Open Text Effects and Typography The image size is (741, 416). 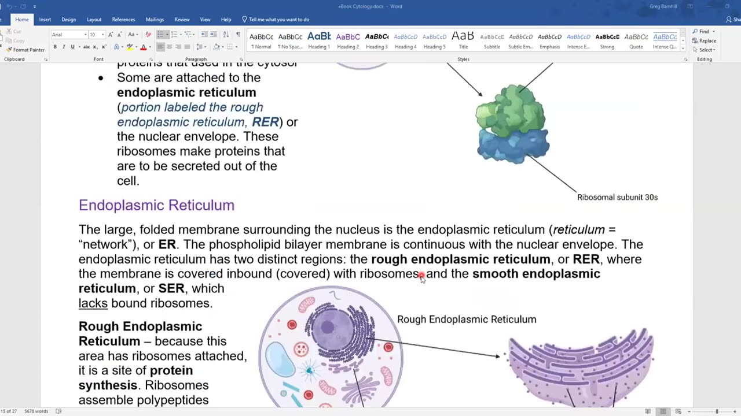pyautogui.click(x=116, y=47)
